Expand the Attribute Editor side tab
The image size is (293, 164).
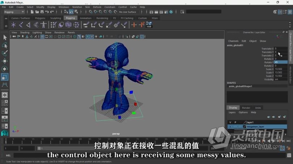[x=290, y=75]
